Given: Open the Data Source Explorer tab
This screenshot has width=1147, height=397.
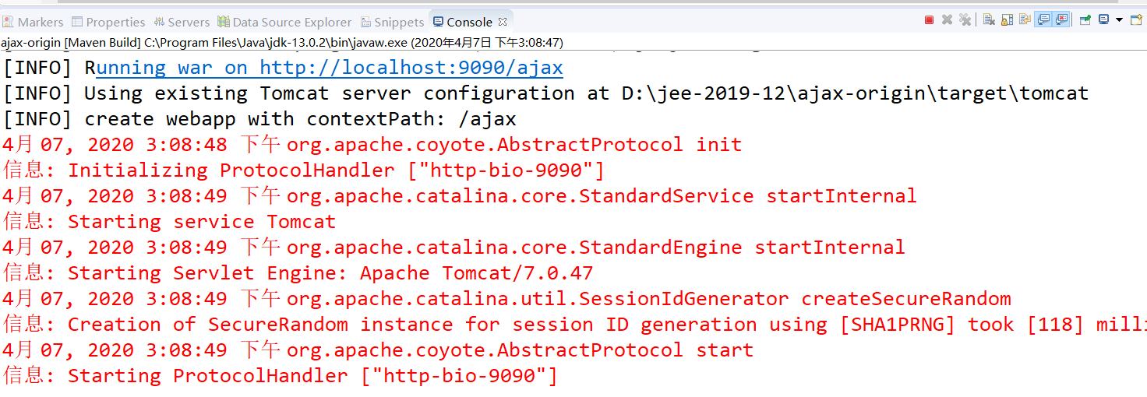Looking at the screenshot, I should [284, 22].
